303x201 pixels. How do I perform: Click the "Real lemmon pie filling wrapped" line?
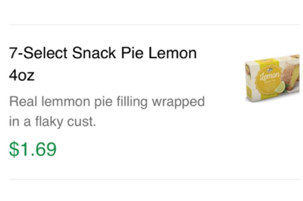point(107,101)
